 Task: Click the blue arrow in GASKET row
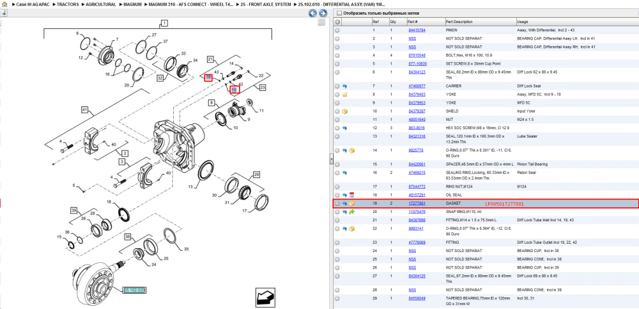345,203
